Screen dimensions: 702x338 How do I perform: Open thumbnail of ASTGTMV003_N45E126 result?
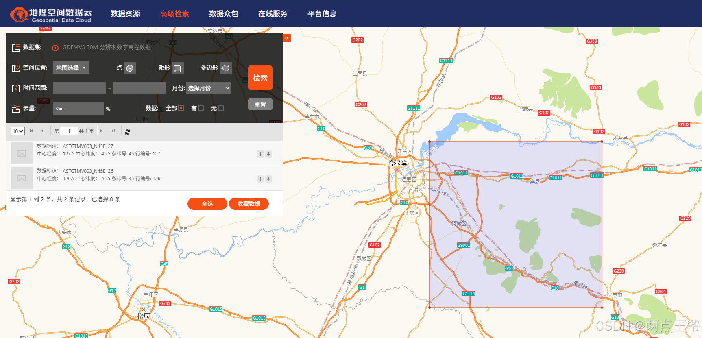pyautogui.click(x=22, y=178)
